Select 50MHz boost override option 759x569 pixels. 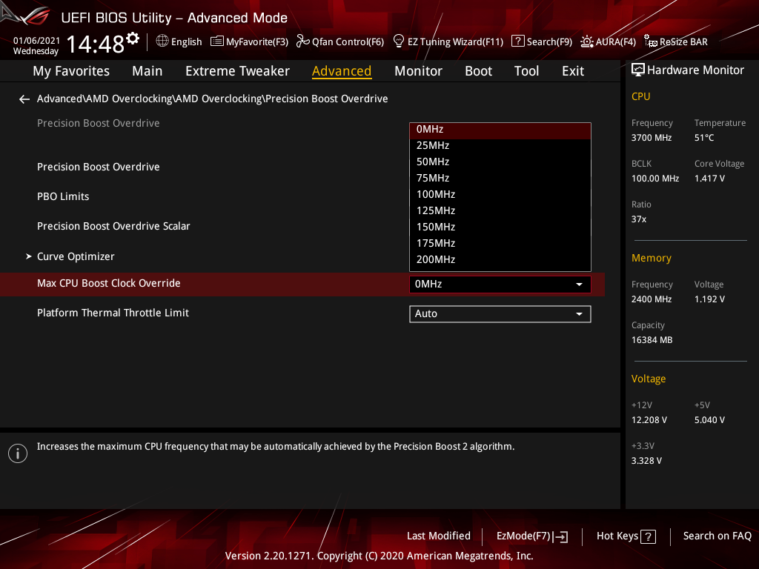500,162
